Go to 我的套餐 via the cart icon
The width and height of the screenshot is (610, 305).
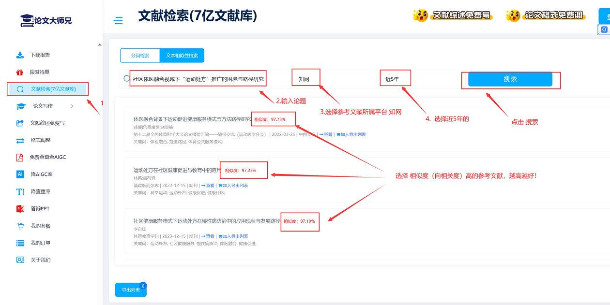point(20,226)
